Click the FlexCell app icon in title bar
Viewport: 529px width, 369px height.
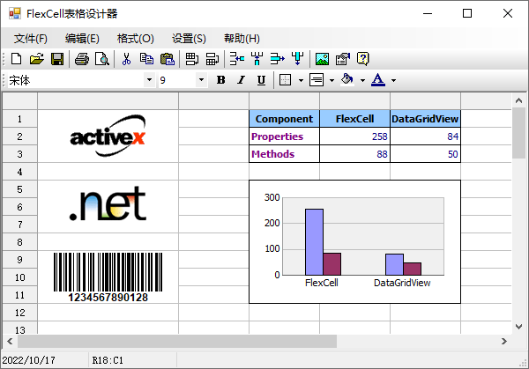(15, 13)
